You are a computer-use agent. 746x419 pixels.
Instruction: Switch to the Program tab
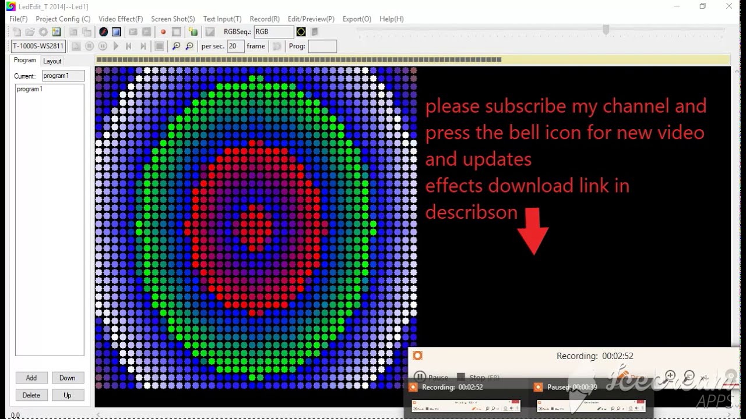pos(25,61)
